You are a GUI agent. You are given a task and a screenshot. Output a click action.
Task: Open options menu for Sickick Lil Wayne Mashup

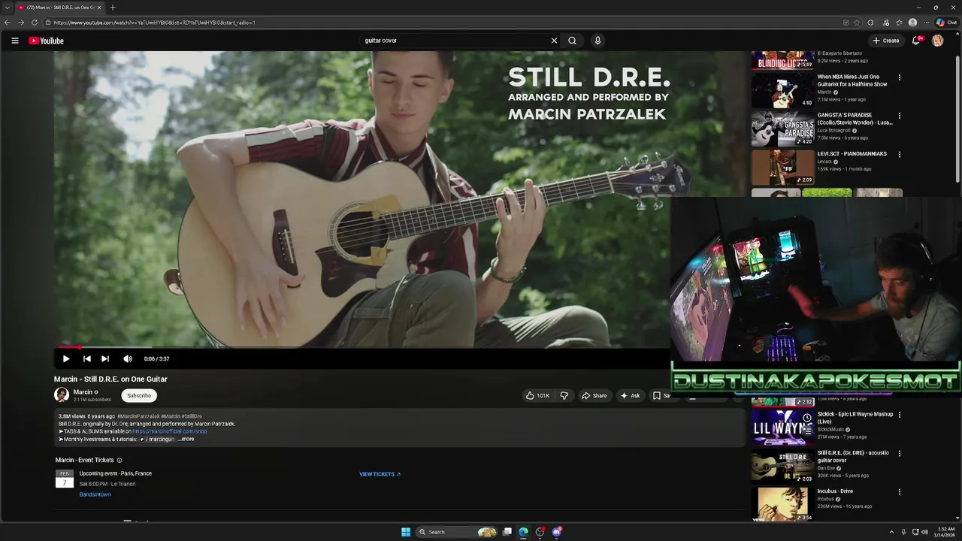coord(900,415)
